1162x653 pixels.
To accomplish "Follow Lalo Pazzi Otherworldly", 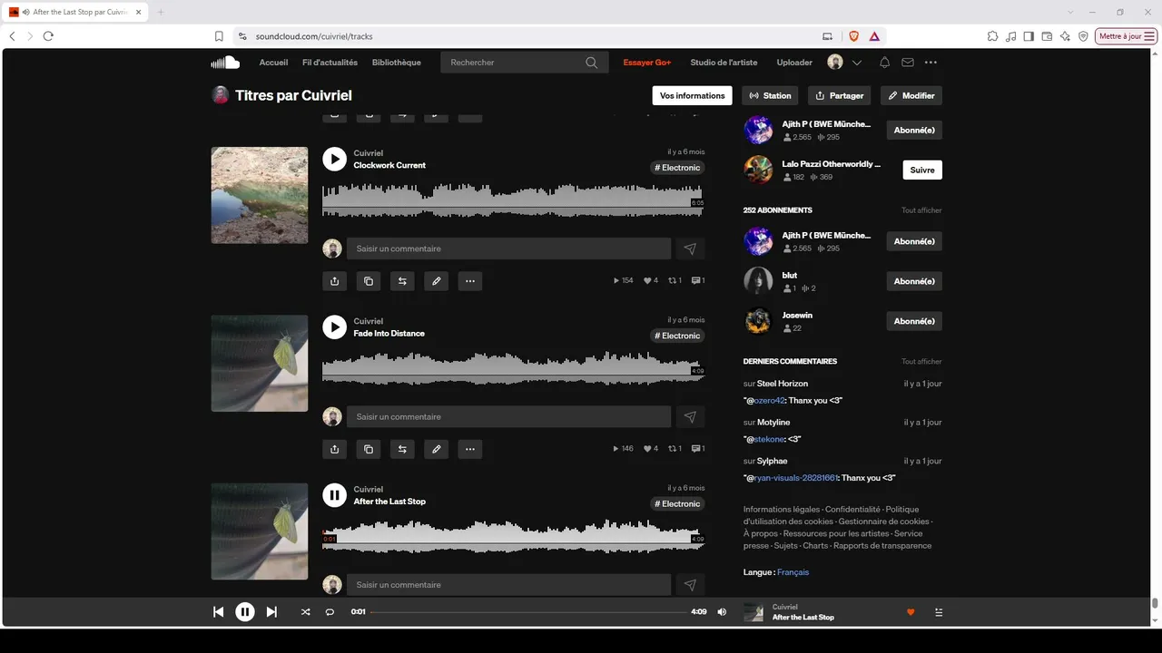I will coord(922,170).
